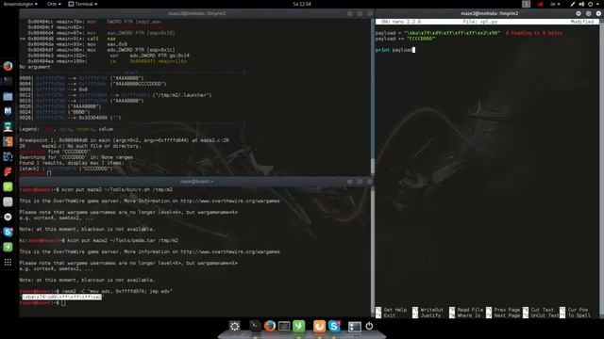Click the WriteOut shortcut in nano footer

[428, 310]
